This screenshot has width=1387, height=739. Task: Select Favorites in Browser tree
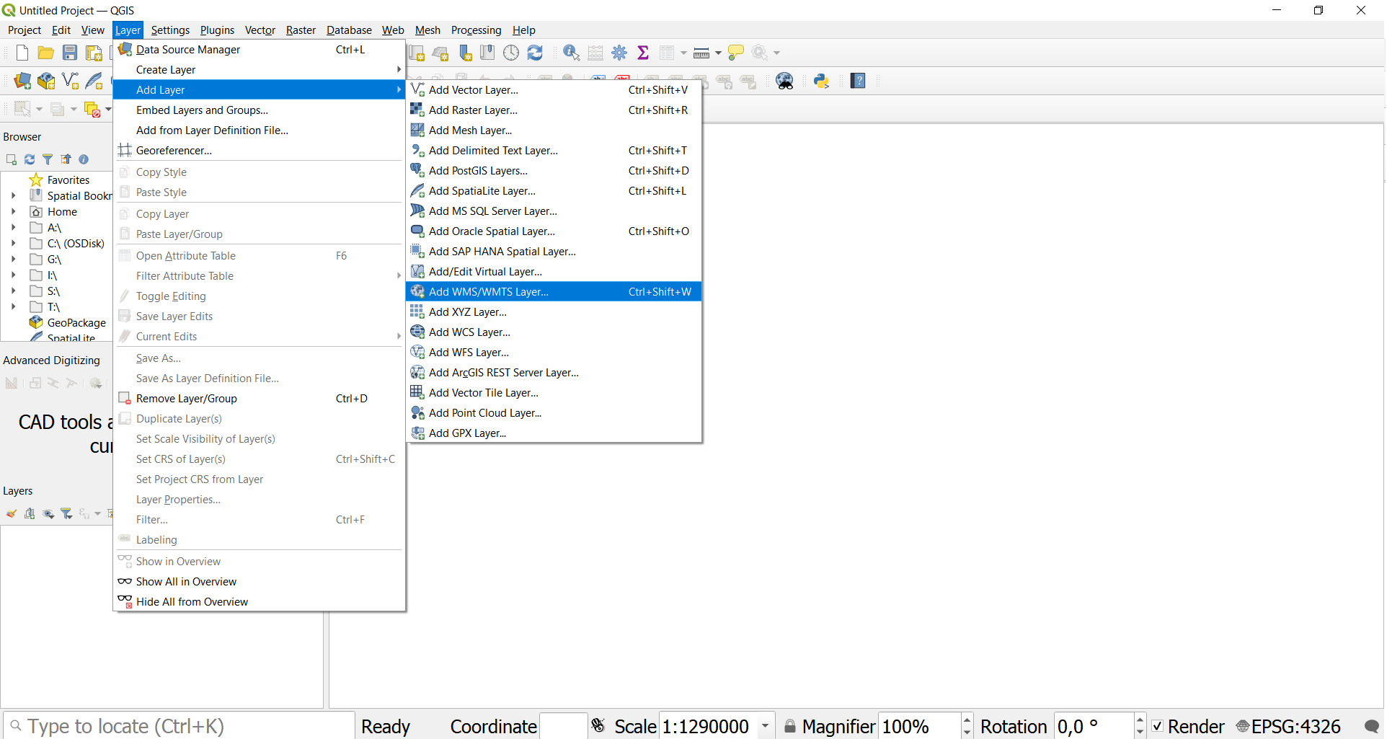[x=68, y=180]
